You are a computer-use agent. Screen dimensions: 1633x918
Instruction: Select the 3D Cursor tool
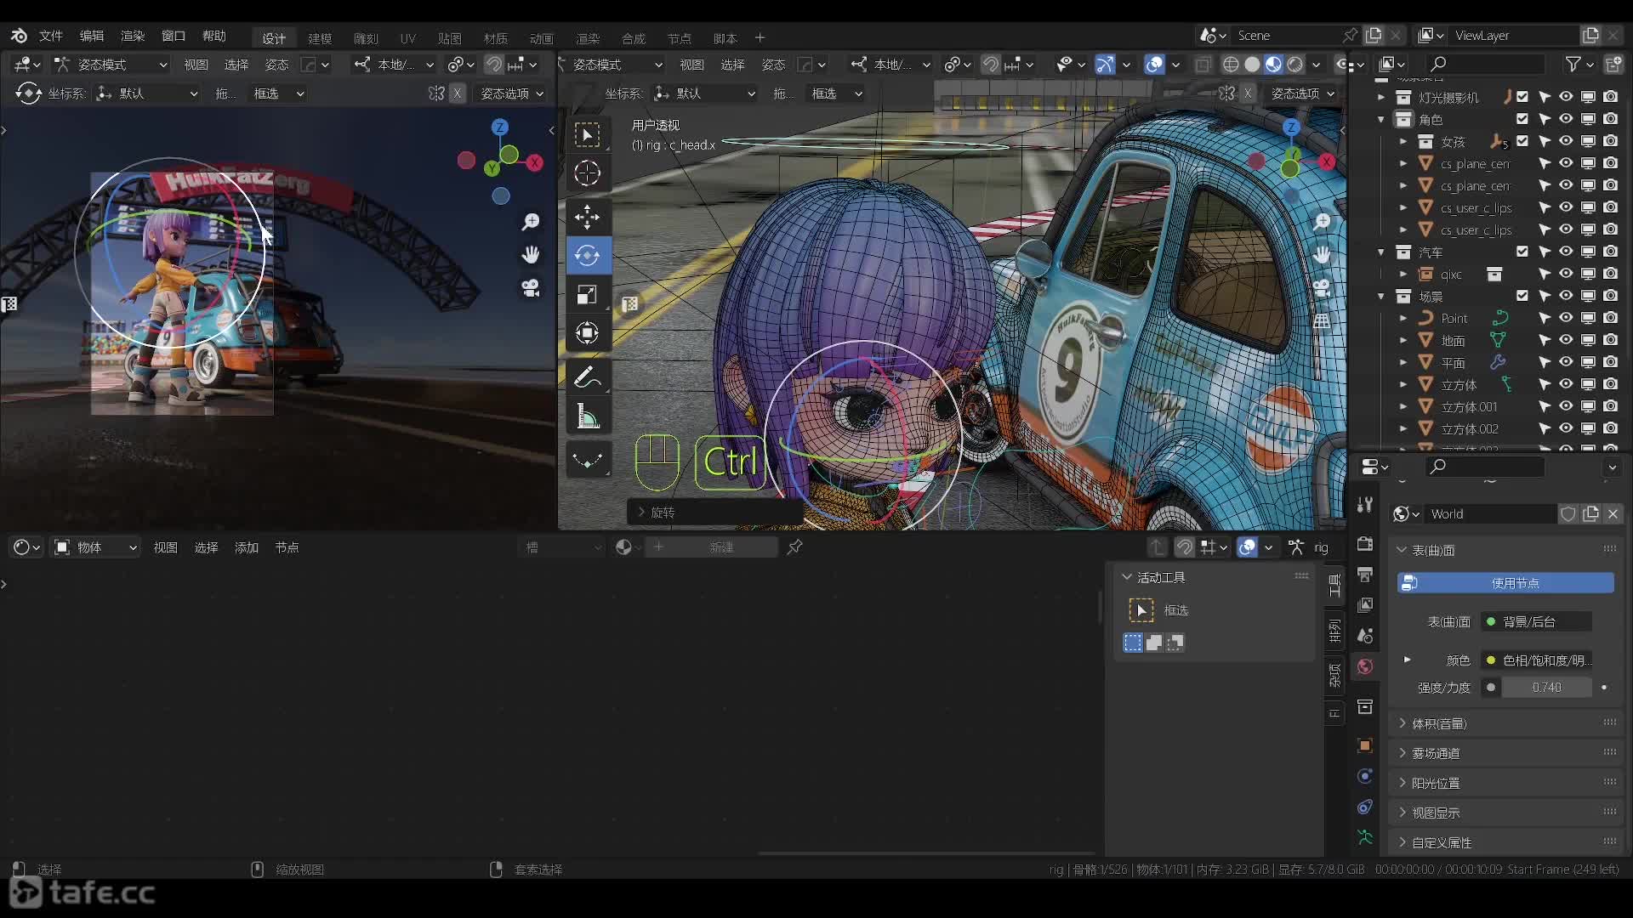click(587, 173)
